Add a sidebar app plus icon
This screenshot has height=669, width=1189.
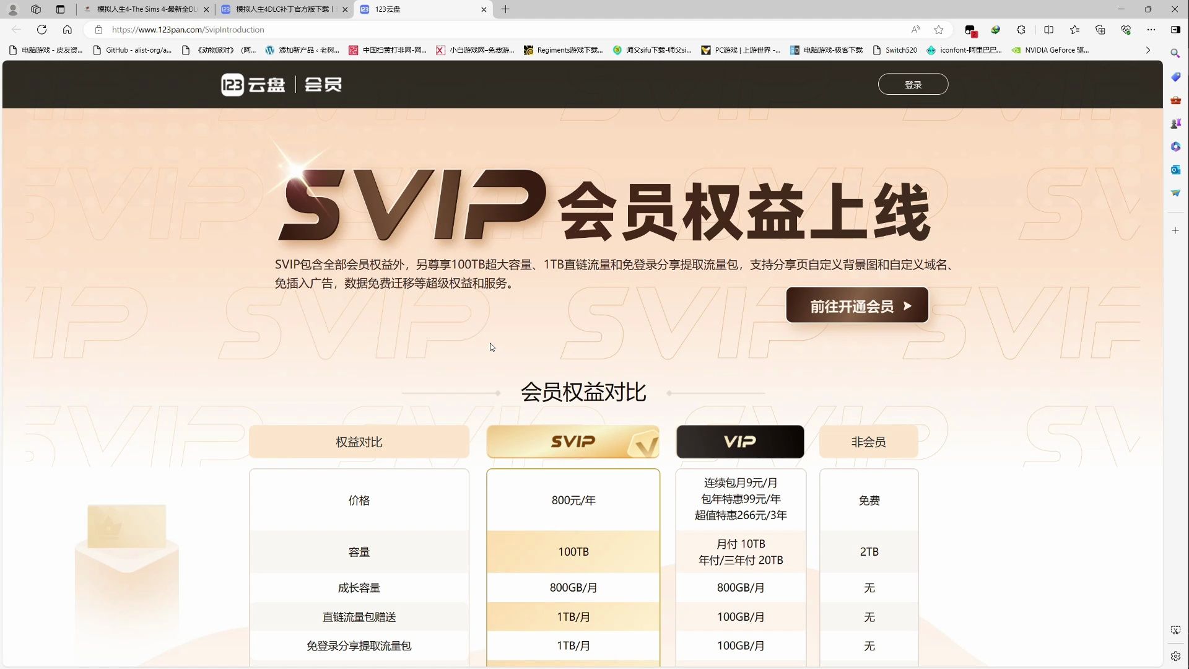click(1175, 230)
